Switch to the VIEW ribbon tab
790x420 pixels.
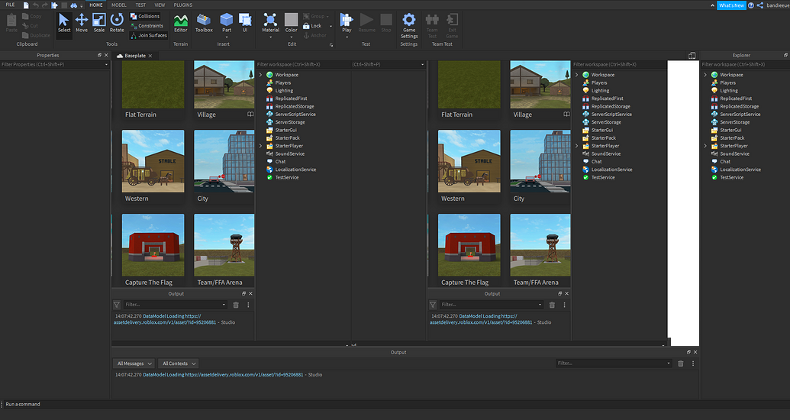click(160, 5)
